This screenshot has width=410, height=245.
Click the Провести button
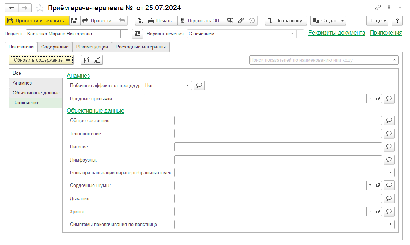[98, 20]
